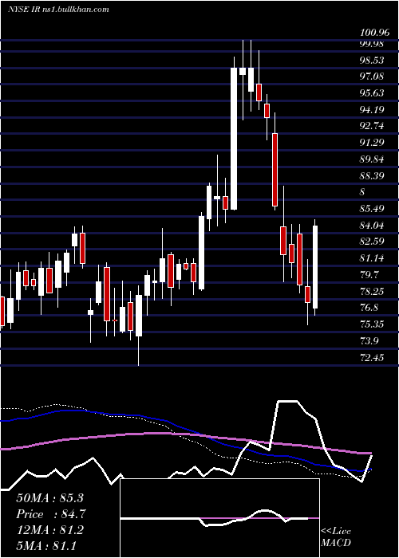Click the 73.9 price axis label
Viewport: 399px width, 558px height.
tap(369, 341)
